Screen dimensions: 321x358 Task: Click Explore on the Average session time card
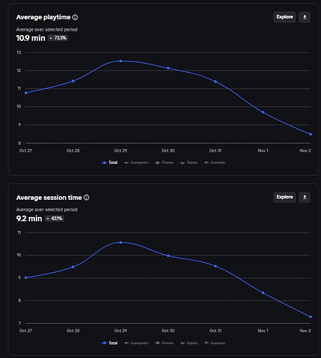click(285, 197)
